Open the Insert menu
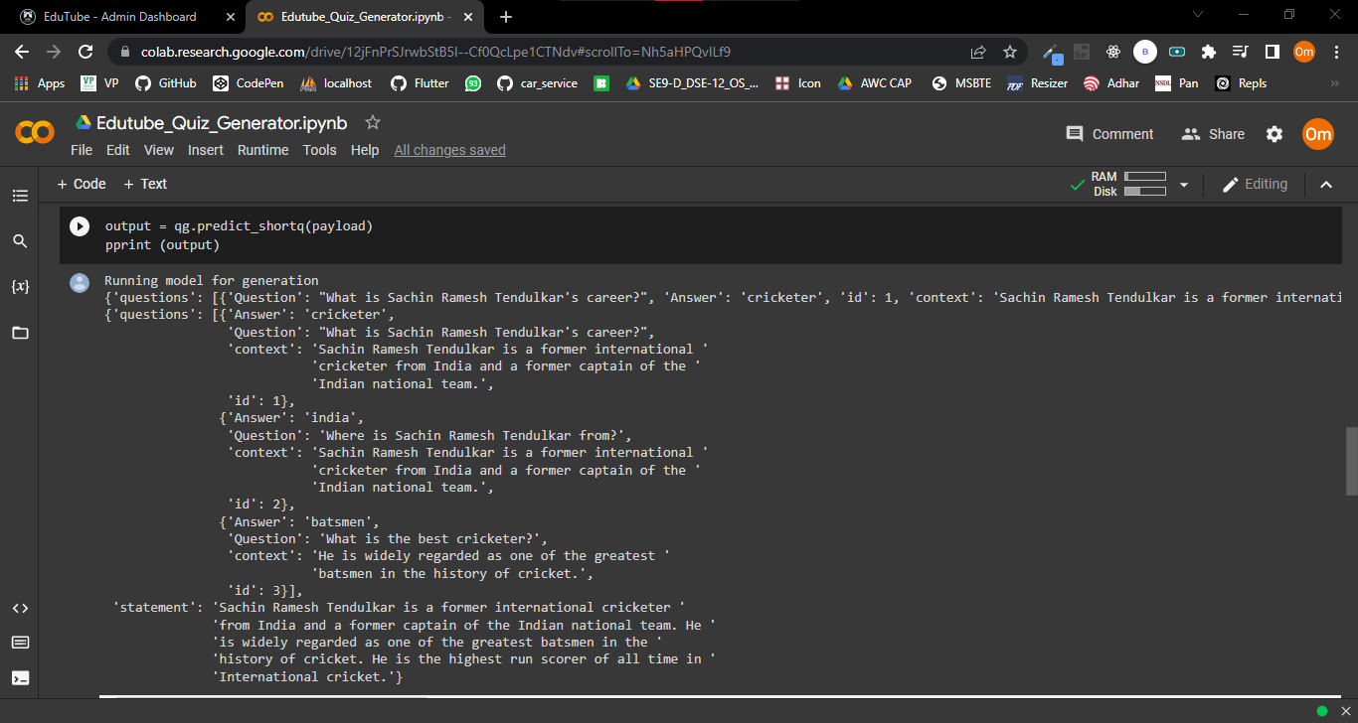 pos(206,150)
